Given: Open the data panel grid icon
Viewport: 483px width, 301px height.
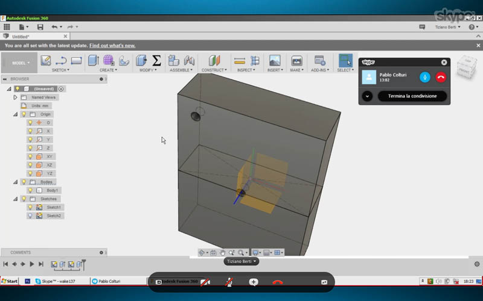Looking at the screenshot, I should (x=7, y=27).
